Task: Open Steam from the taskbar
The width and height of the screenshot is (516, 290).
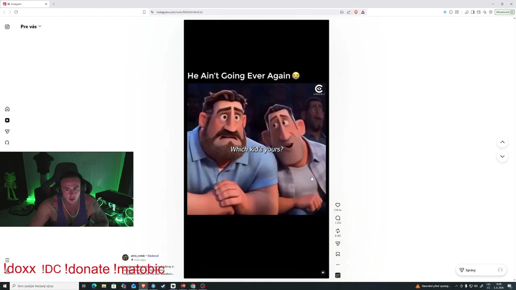Action: [x=163, y=286]
